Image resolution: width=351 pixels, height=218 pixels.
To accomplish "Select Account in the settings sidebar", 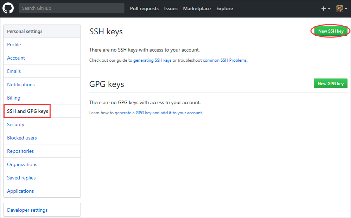I will click(42, 58).
